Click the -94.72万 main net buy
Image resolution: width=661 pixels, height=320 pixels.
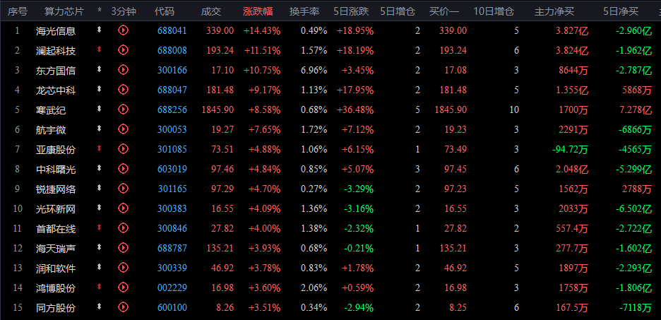coord(570,150)
